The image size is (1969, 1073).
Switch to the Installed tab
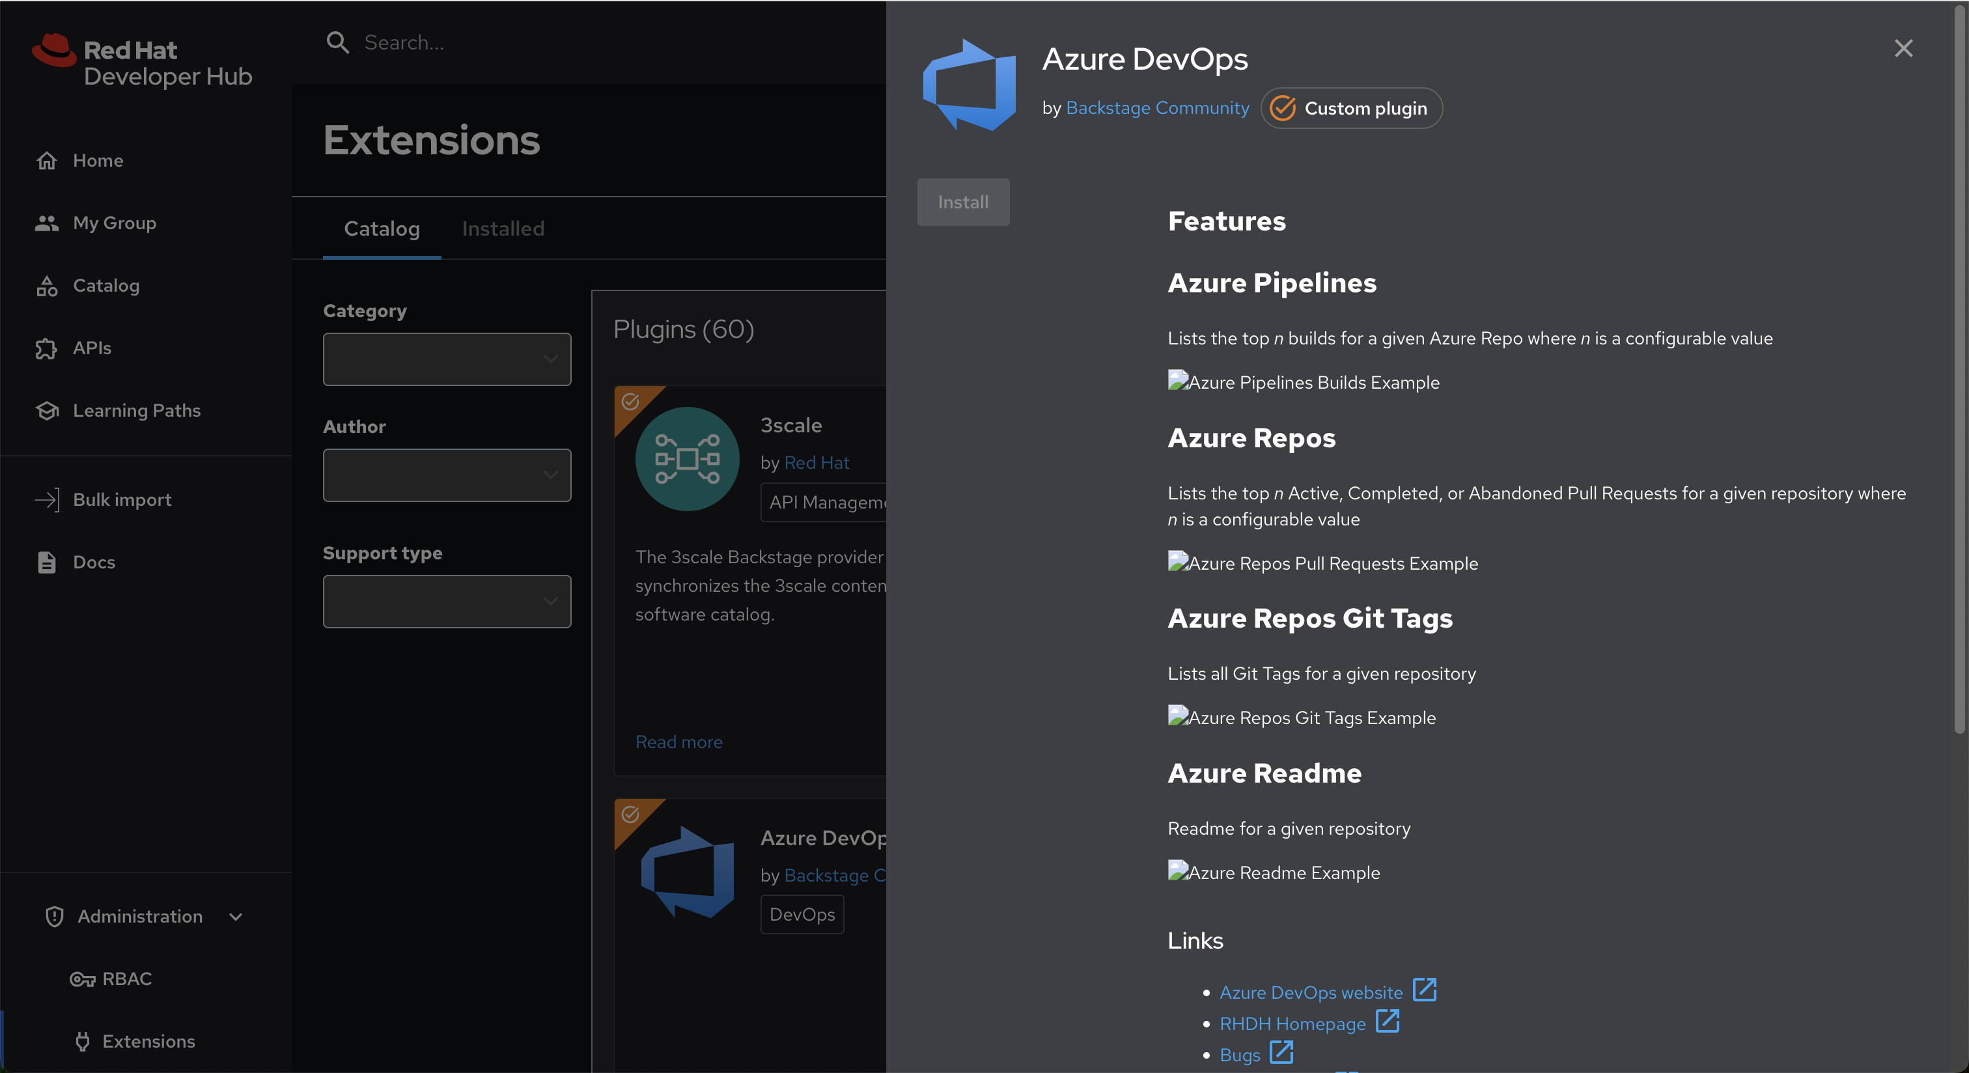click(x=503, y=229)
